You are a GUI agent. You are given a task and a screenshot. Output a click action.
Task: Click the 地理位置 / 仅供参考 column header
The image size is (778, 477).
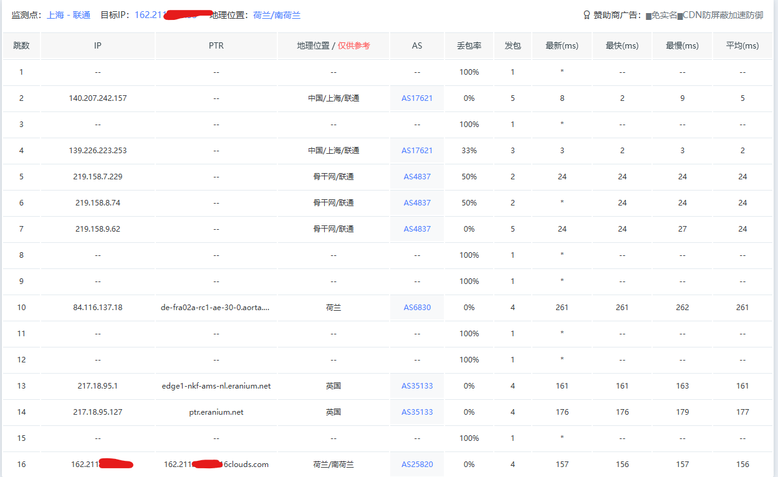(334, 46)
